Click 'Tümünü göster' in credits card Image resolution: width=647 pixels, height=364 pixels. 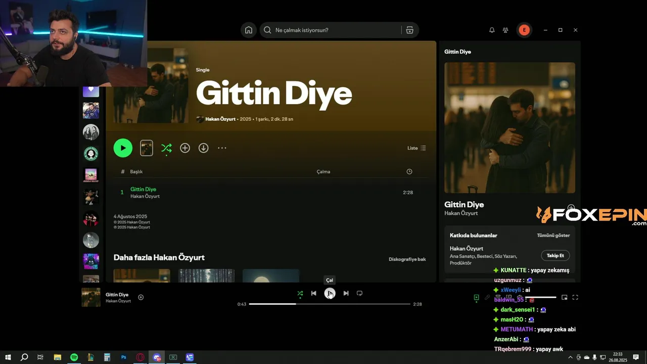(x=553, y=235)
